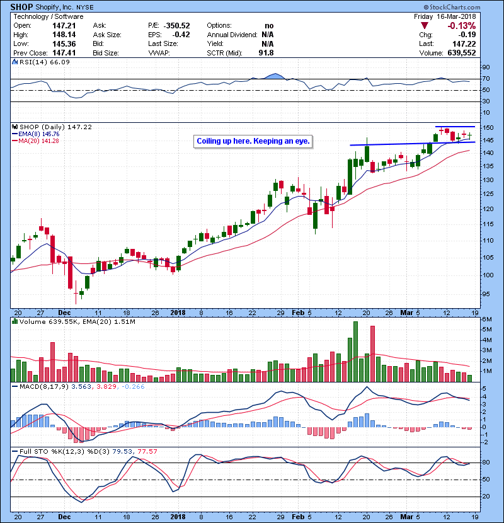
Task: Select the Low value 145.36
Action: click(64, 43)
